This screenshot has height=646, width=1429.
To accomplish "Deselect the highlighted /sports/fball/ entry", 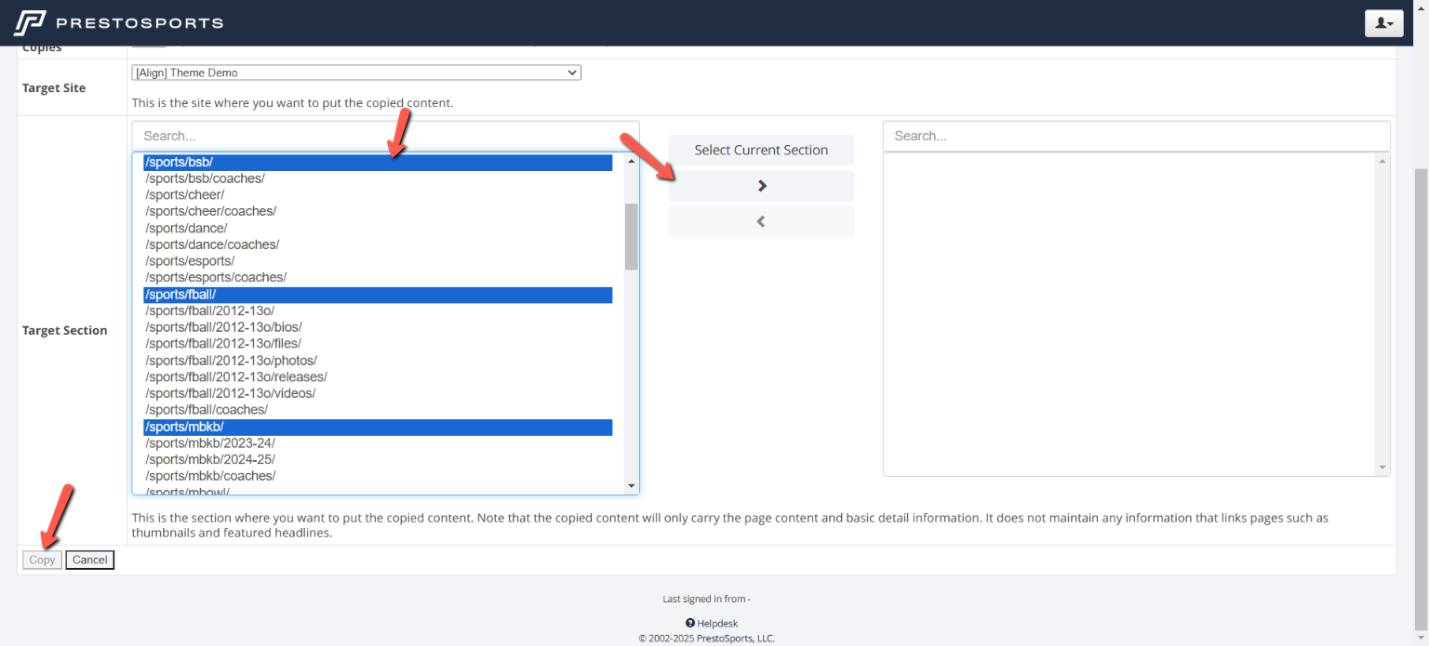I will 180,295.
